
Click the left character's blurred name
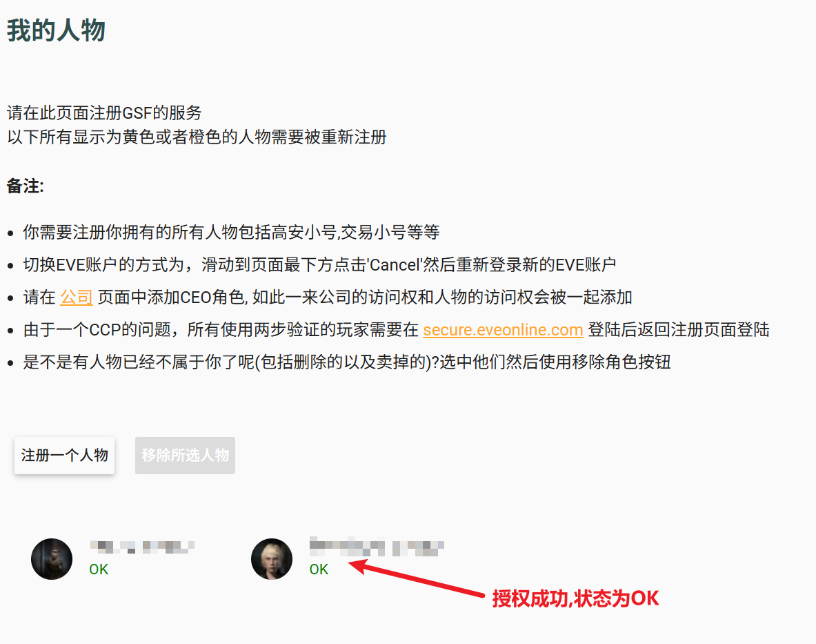pos(142,547)
